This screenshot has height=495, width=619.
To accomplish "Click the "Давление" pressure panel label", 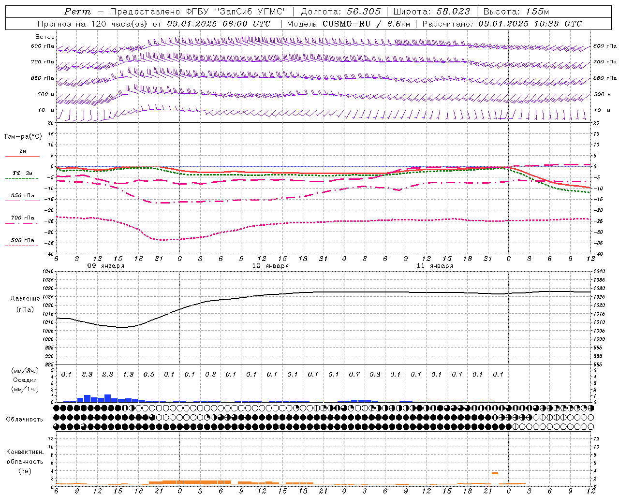I will pos(25,299).
